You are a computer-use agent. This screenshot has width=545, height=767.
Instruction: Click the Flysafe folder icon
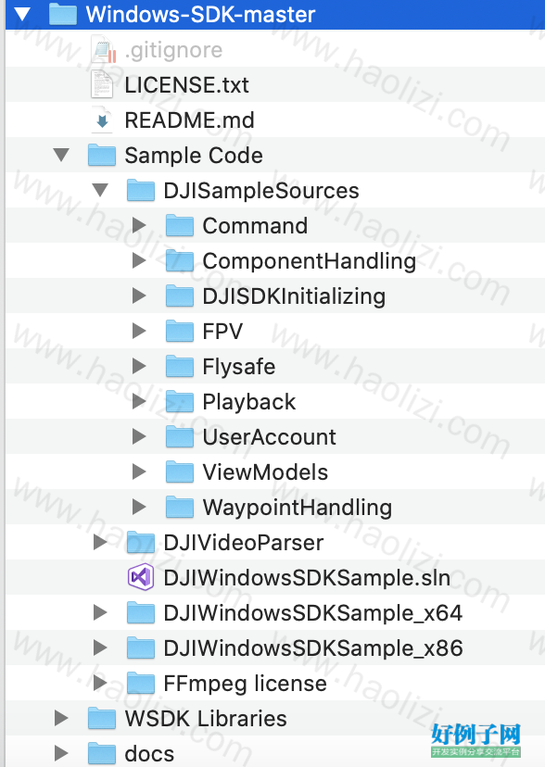point(180,367)
